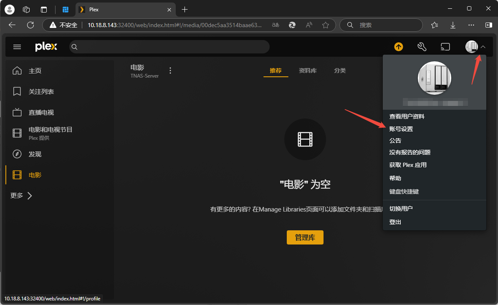Screen dimensions: 498x305
Task: Switch to the 资料库 tab
Action: (x=308, y=71)
